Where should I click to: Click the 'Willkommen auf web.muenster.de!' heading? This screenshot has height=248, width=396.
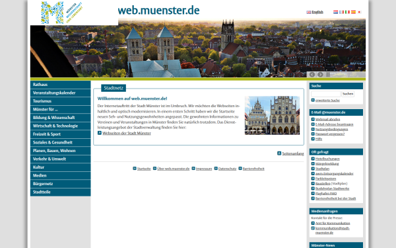133,99
